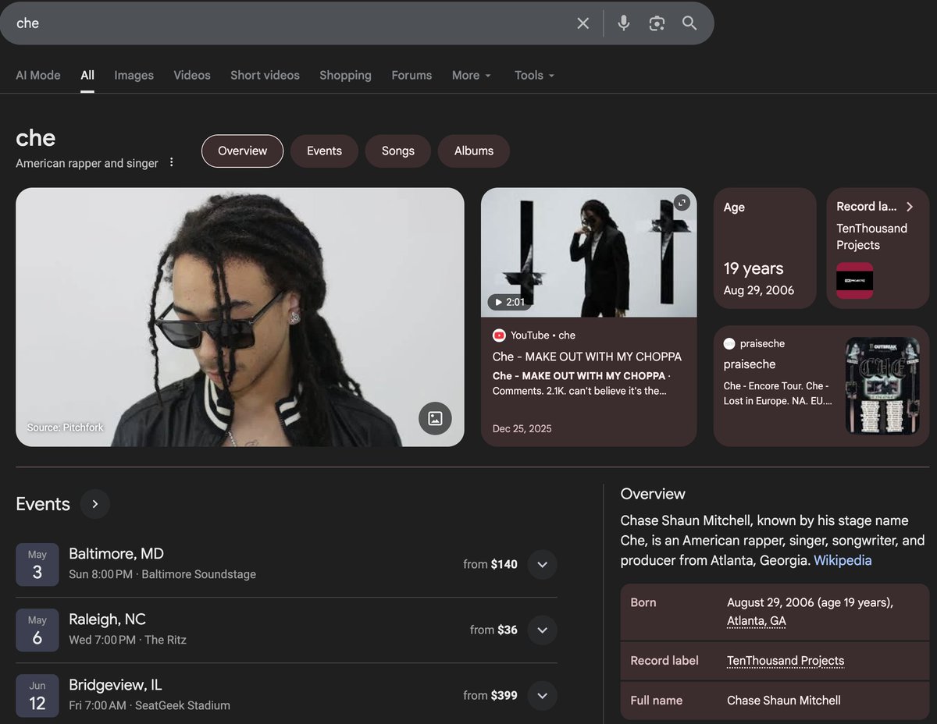Viewport: 937px width, 724px height.
Task: Open MAKE OUT WITH MY CHOPPA video thumbnail
Action: pyautogui.click(x=589, y=252)
